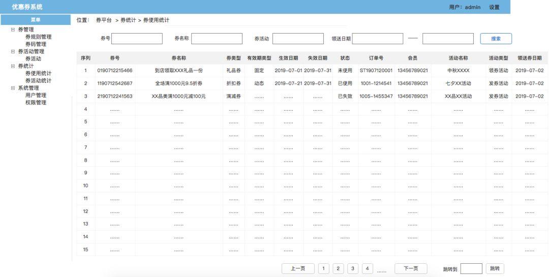Image resolution: width=549 pixels, height=277 pixels.
Task: Click the 券类型 column header
Action: point(233,58)
